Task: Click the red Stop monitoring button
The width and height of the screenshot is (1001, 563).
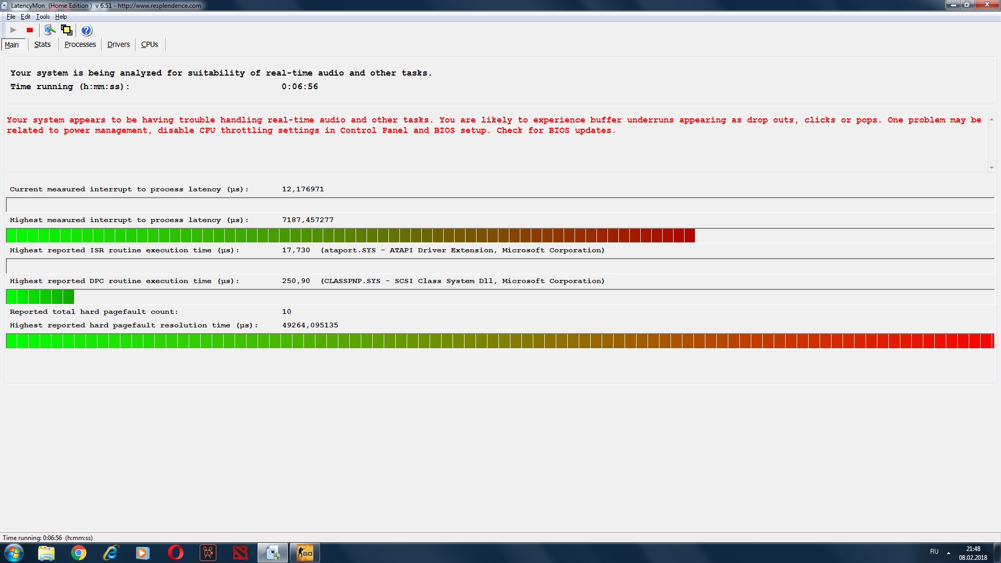Action: [x=30, y=30]
